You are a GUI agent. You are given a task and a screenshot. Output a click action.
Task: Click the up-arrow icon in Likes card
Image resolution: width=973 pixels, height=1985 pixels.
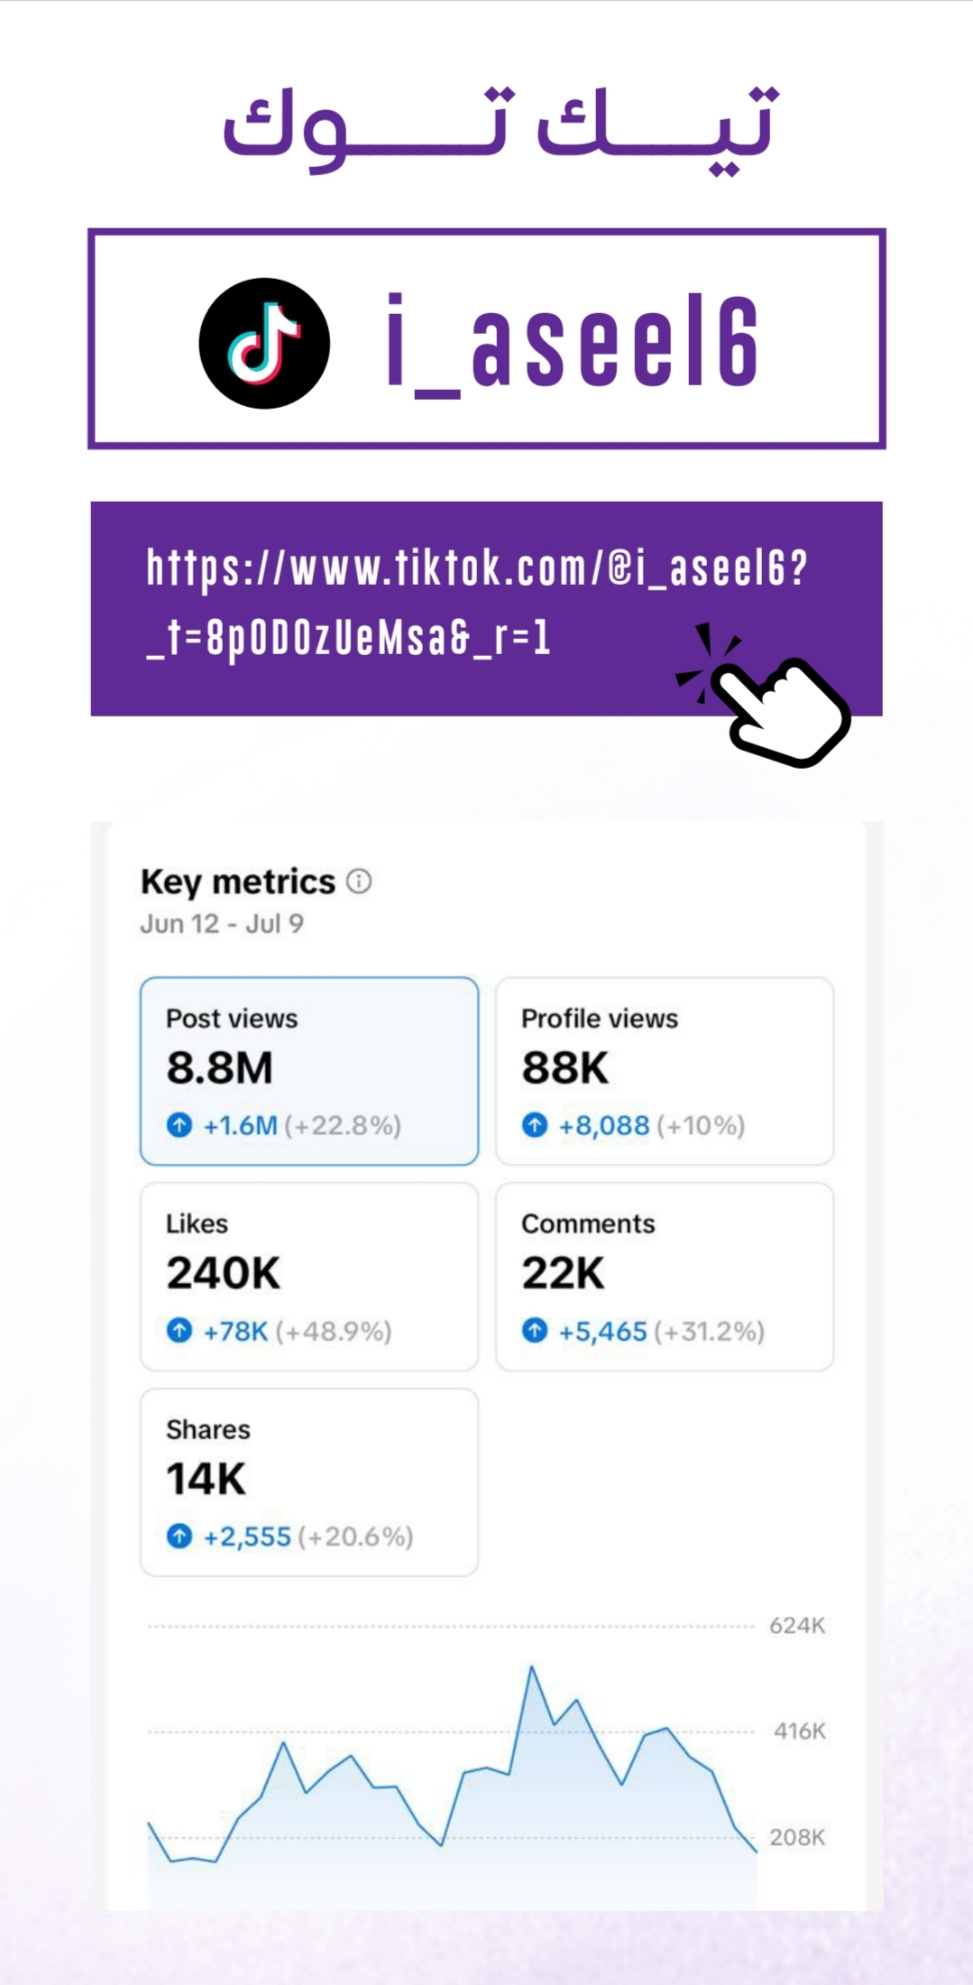tap(179, 1330)
